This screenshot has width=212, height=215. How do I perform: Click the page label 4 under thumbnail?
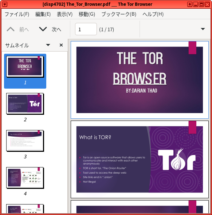[x=25, y=194]
